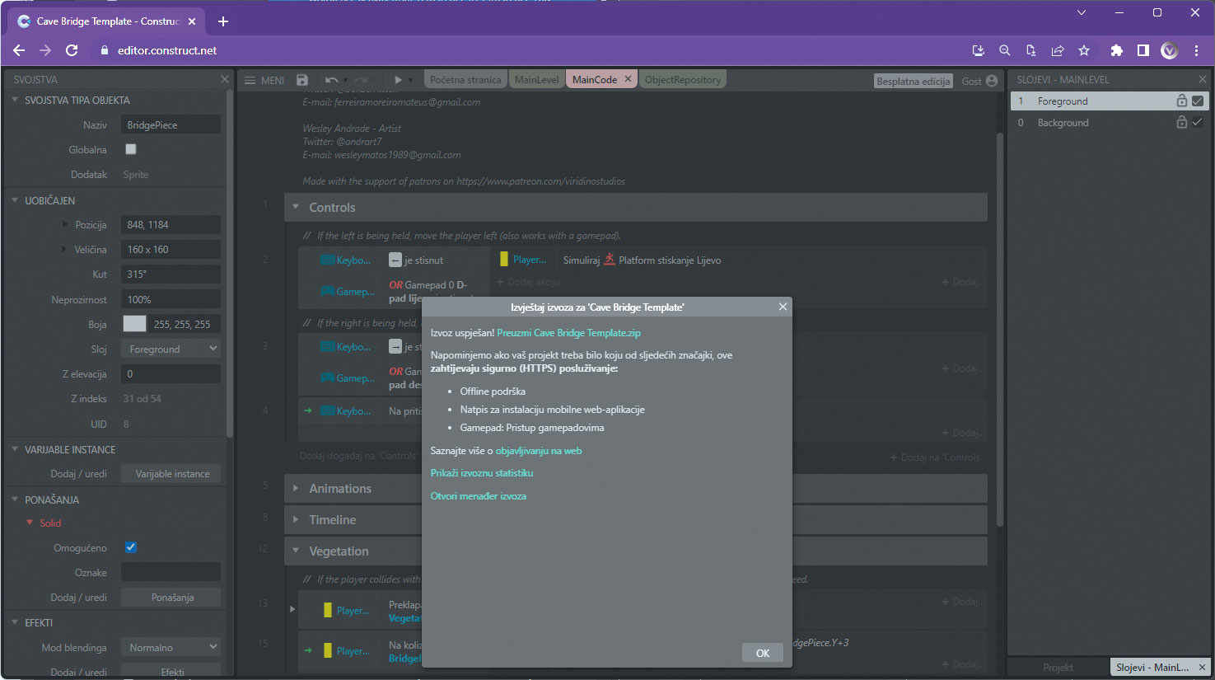This screenshot has height=680, width=1215.
Task: Click the Naziv field with BridgePiece
Action: pos(171,124)
